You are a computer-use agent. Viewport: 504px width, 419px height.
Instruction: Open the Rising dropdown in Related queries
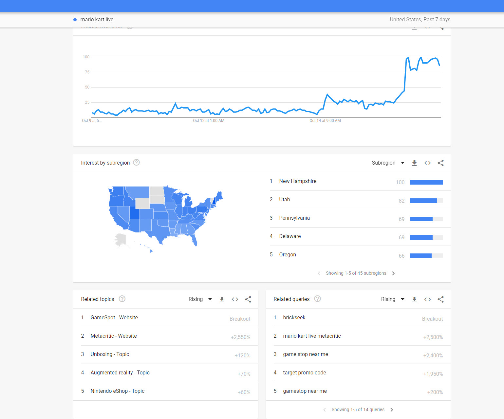coord(393,299)
